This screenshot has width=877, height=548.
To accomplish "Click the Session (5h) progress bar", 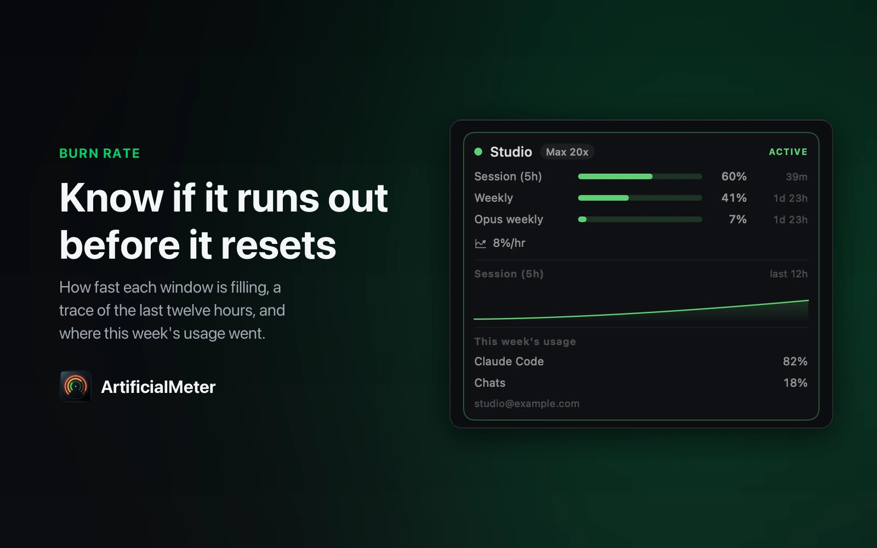I will (x=640, y=176).
